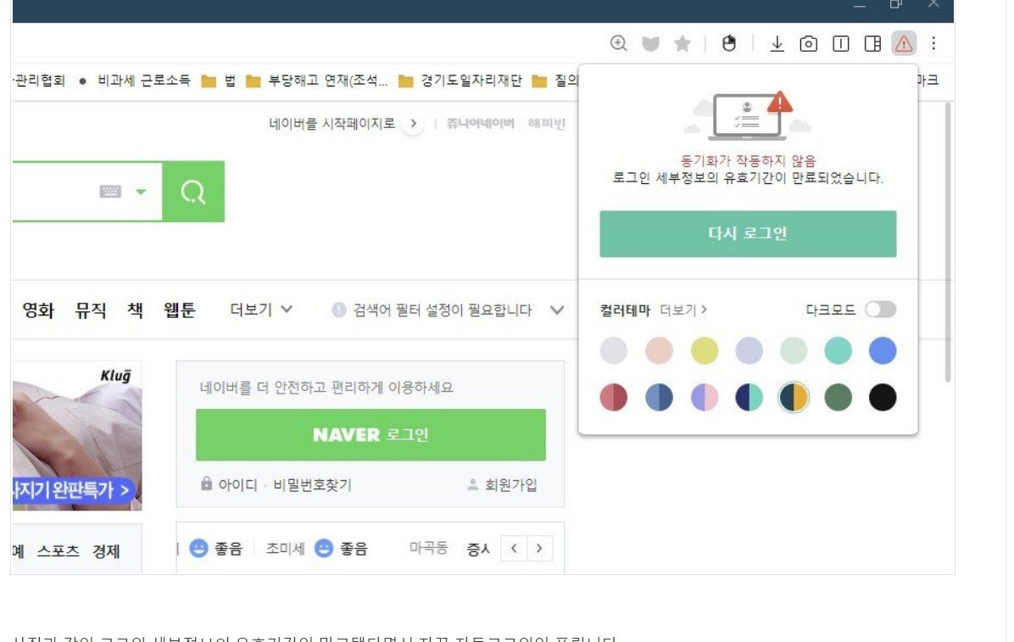This screenshot has height=642, width=1014.
Task: Click the 아이디 find link
Action: pos(238,485)
